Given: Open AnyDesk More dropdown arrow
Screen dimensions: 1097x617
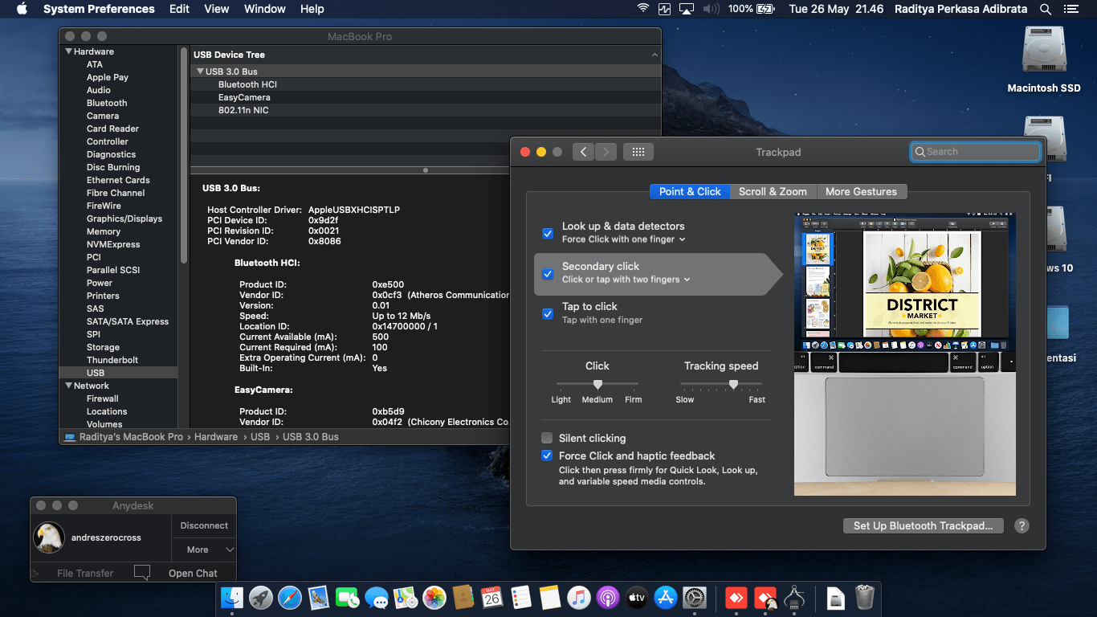Looking at the screenshot, I should (230, 550).
